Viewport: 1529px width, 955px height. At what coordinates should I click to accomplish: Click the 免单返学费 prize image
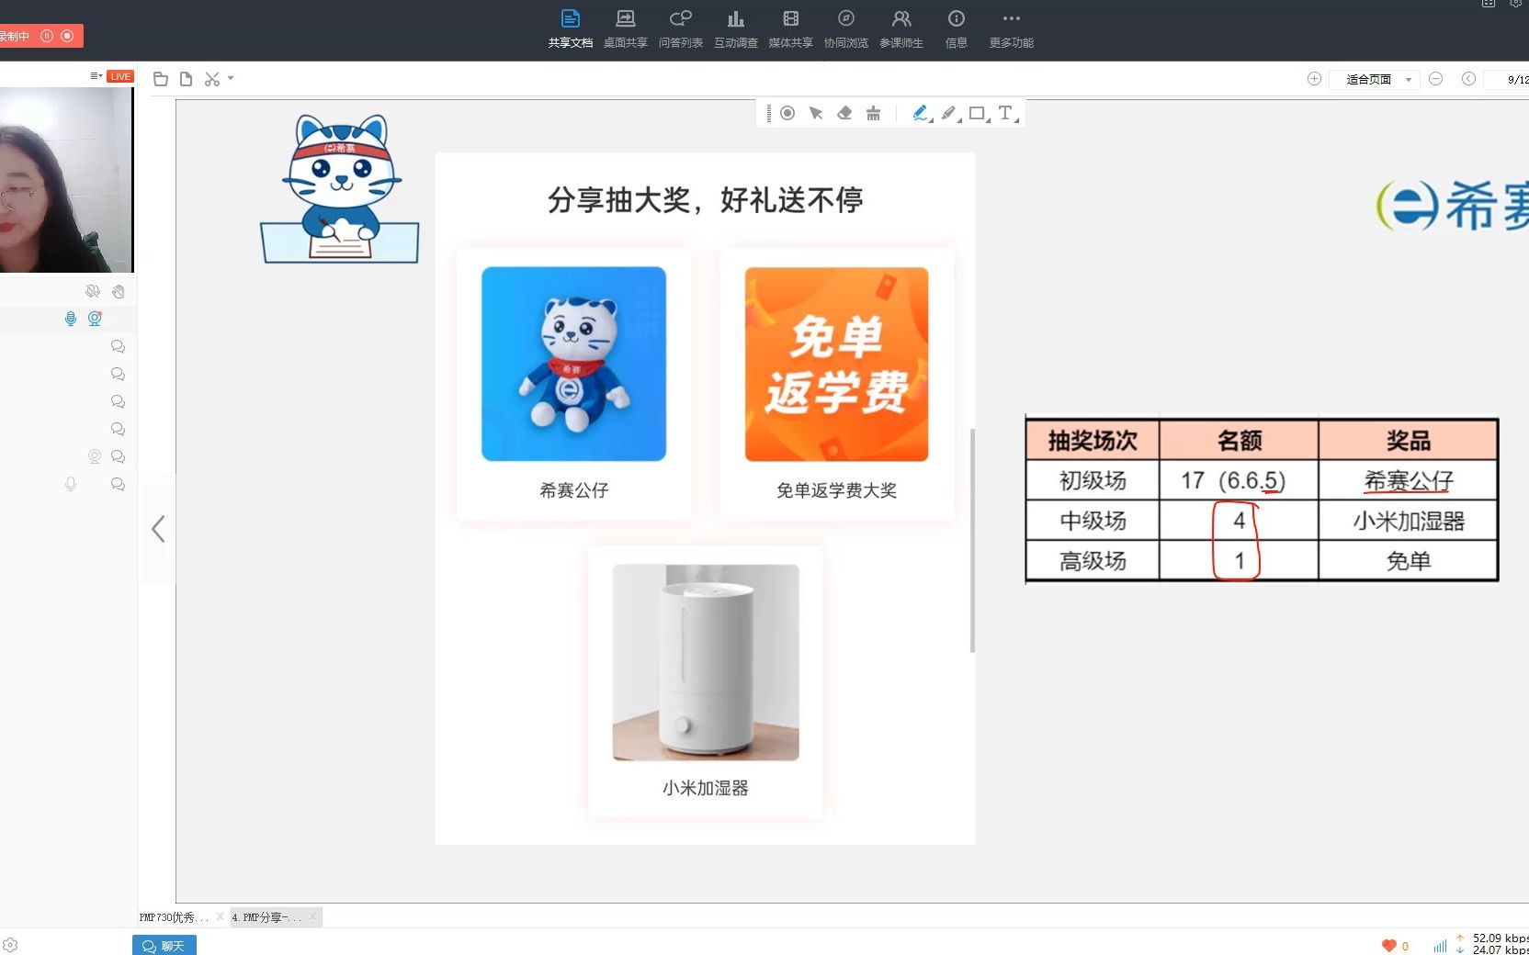click(836, 364)
